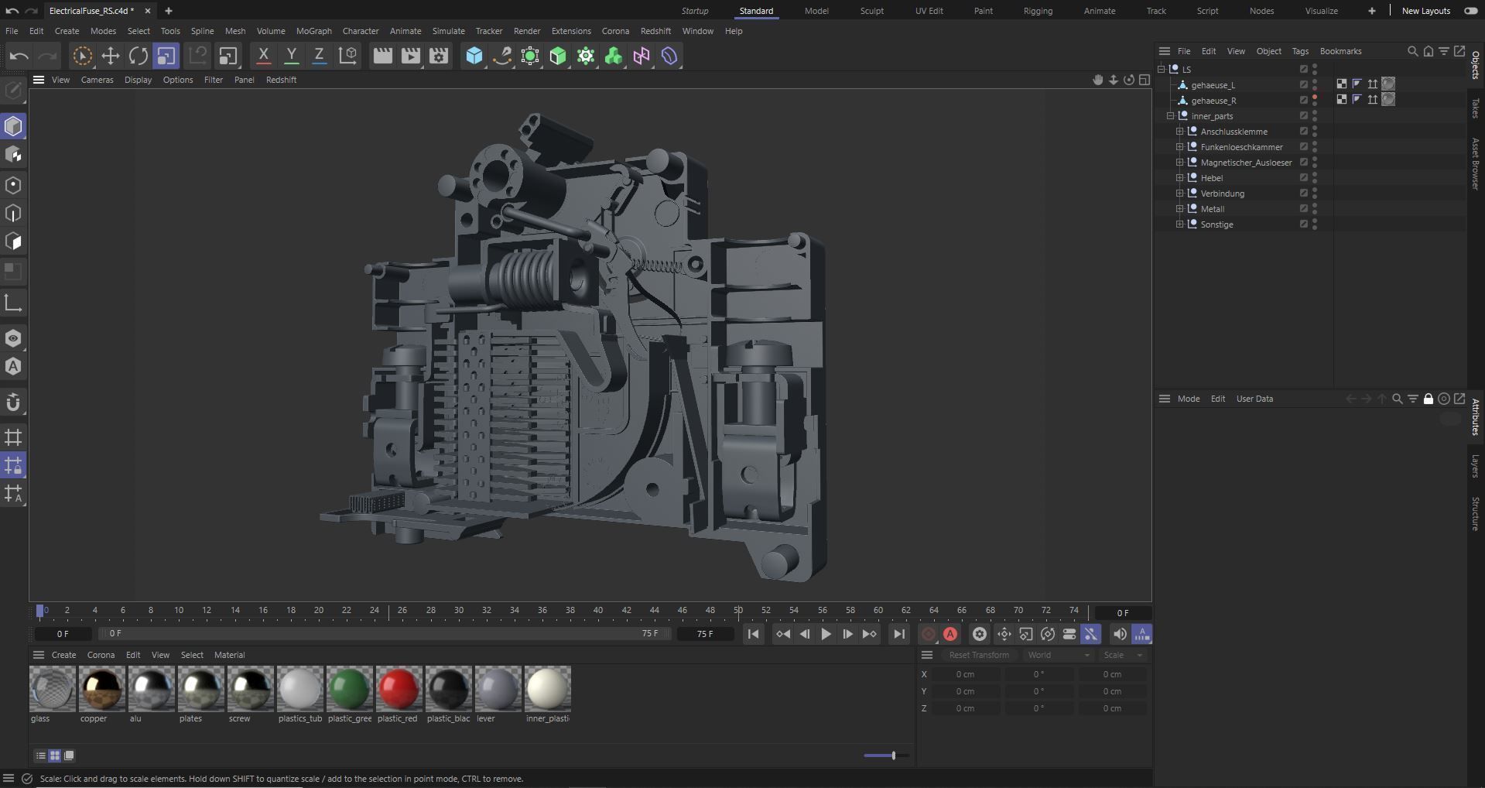The height and width of the screenshot is (788, 1485).
Task: Select the Rotate tool icon
Action: [x=138, y=56]
